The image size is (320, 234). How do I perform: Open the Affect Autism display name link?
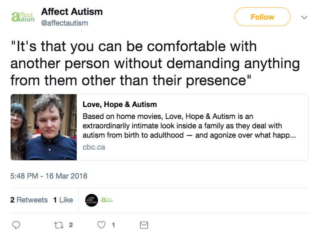pyautogui.click(x=72, y=12)
